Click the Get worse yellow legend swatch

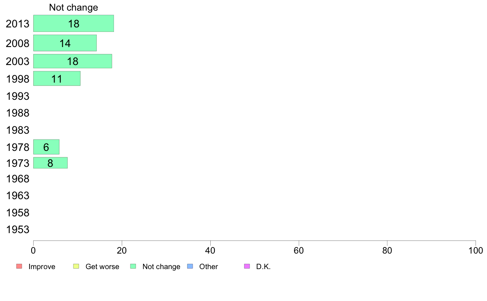point(76,266)
